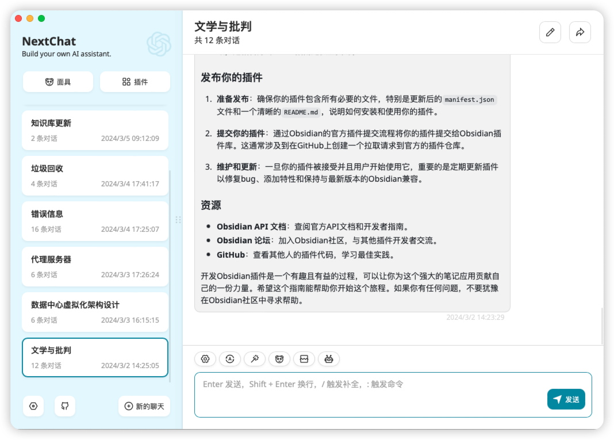
Task: Click the 发布你的插件 heading
Action: pos(232,78)
